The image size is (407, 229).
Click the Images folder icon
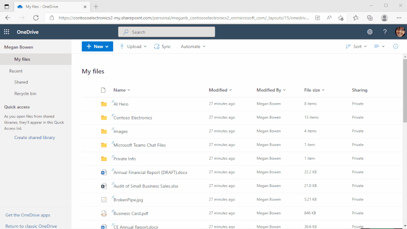104,131
